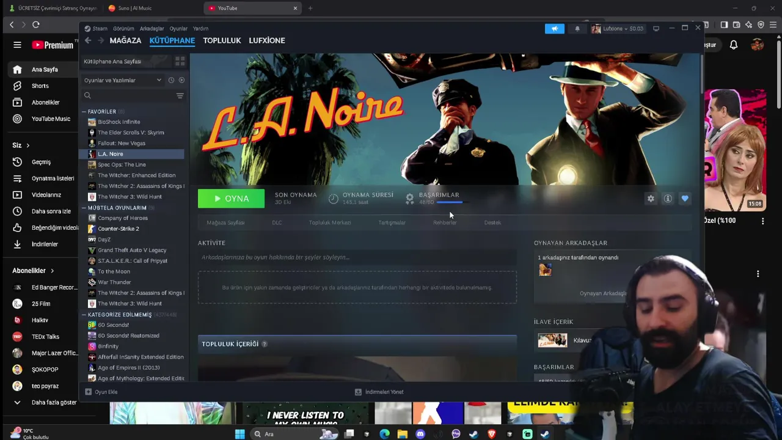Open the Destek link
The width and height of the screenshot is (782, 440).
click(x=492, y=222)
